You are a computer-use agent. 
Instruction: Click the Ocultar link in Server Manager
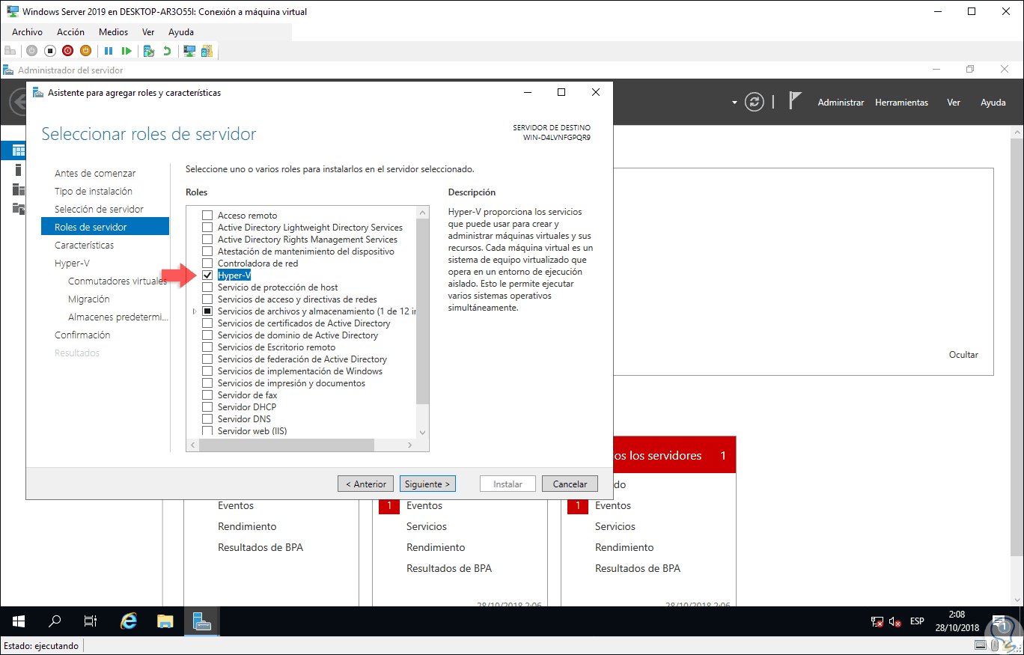point(963,355)
